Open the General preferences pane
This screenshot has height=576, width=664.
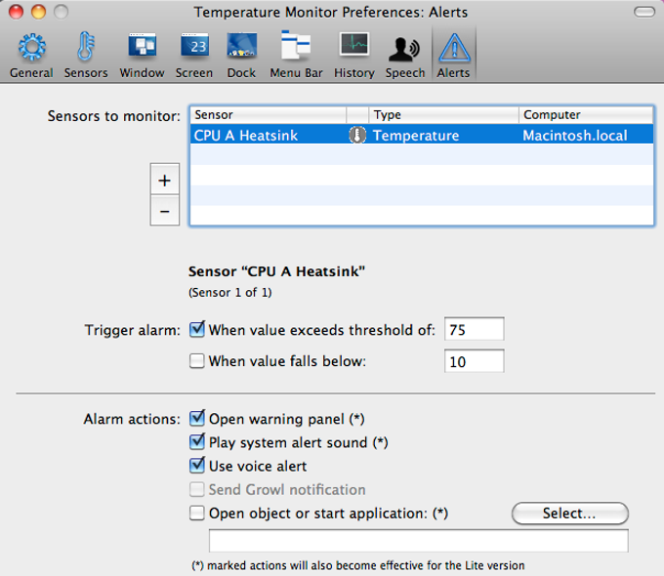pyautogui.click(x=31, y=55)
